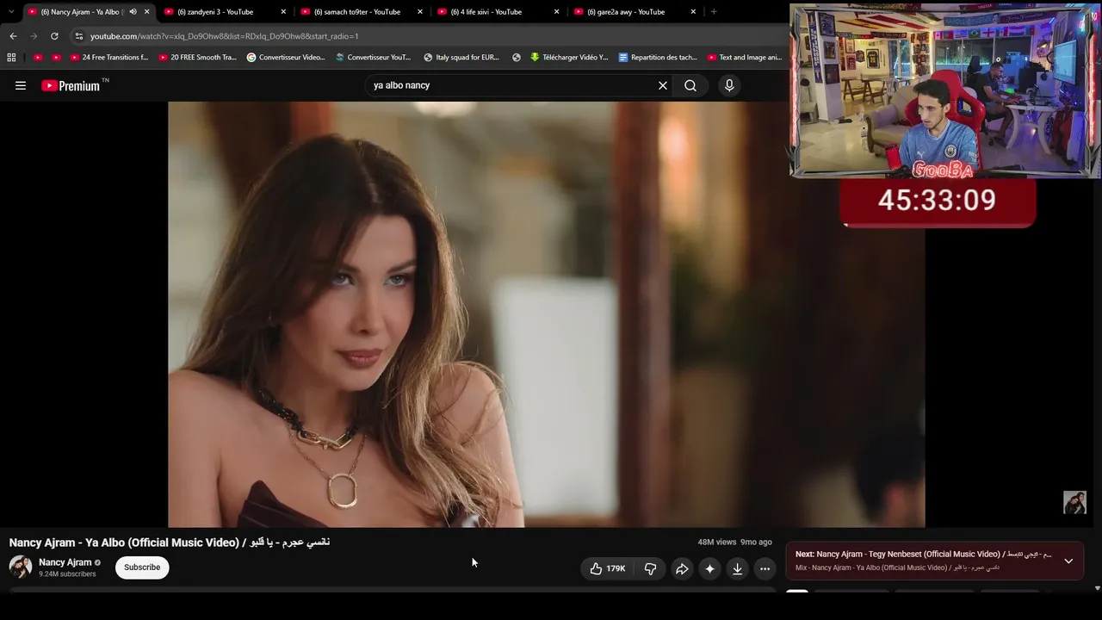Open the Repartition des tach... bookmark
The width and height of the screenshot is (1102, 620).
(x=658, y=58)
